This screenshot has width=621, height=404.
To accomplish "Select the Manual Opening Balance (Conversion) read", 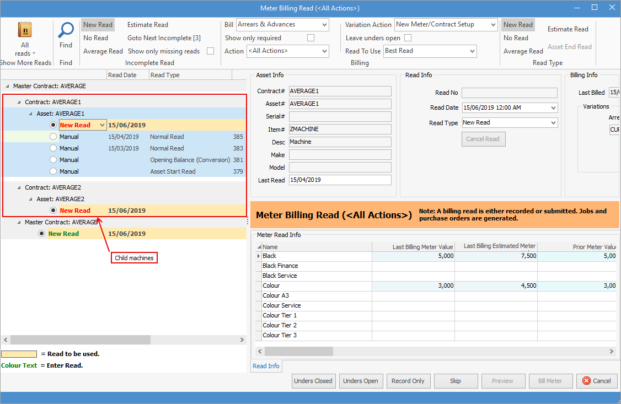I will pos(53,159).
